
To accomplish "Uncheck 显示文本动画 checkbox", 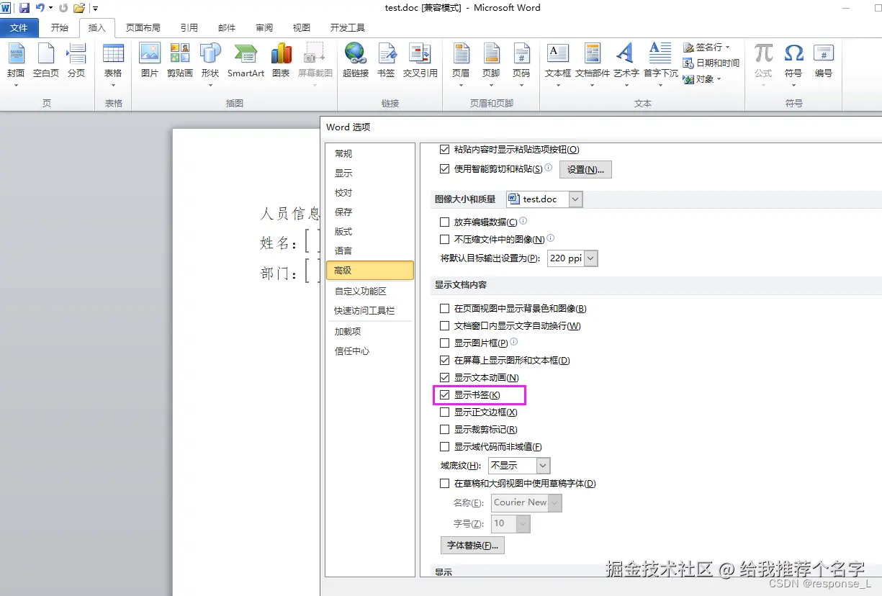I will pyautogui.click(x=444, y=378).
